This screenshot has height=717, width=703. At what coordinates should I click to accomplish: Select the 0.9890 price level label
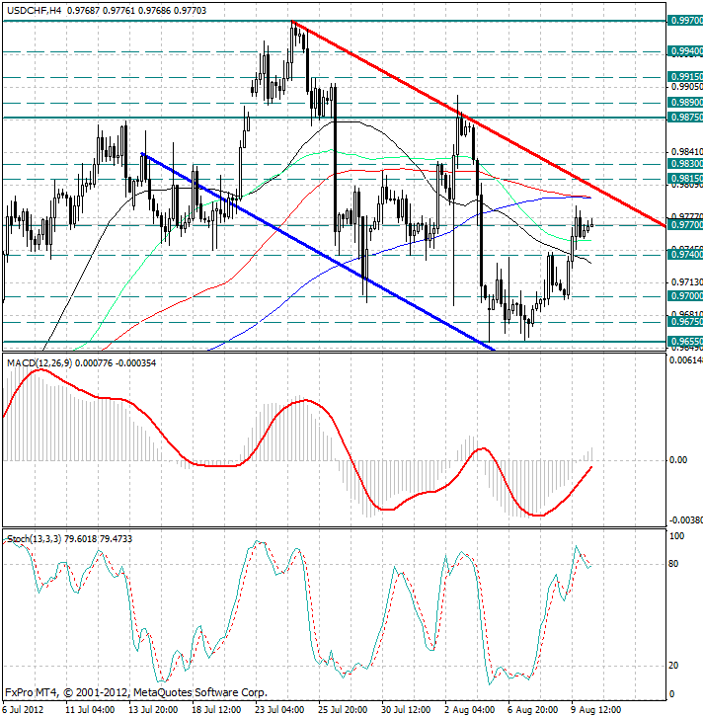[x=685, y=103]
